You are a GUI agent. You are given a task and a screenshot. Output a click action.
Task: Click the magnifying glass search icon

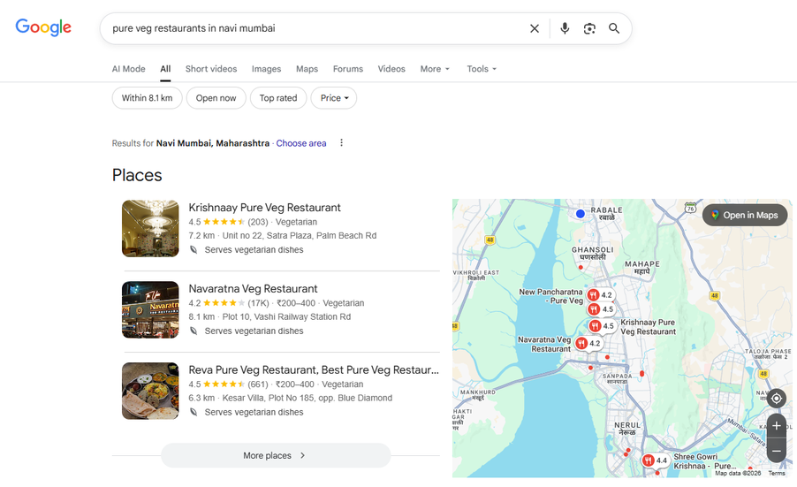(x=614, y=28)
